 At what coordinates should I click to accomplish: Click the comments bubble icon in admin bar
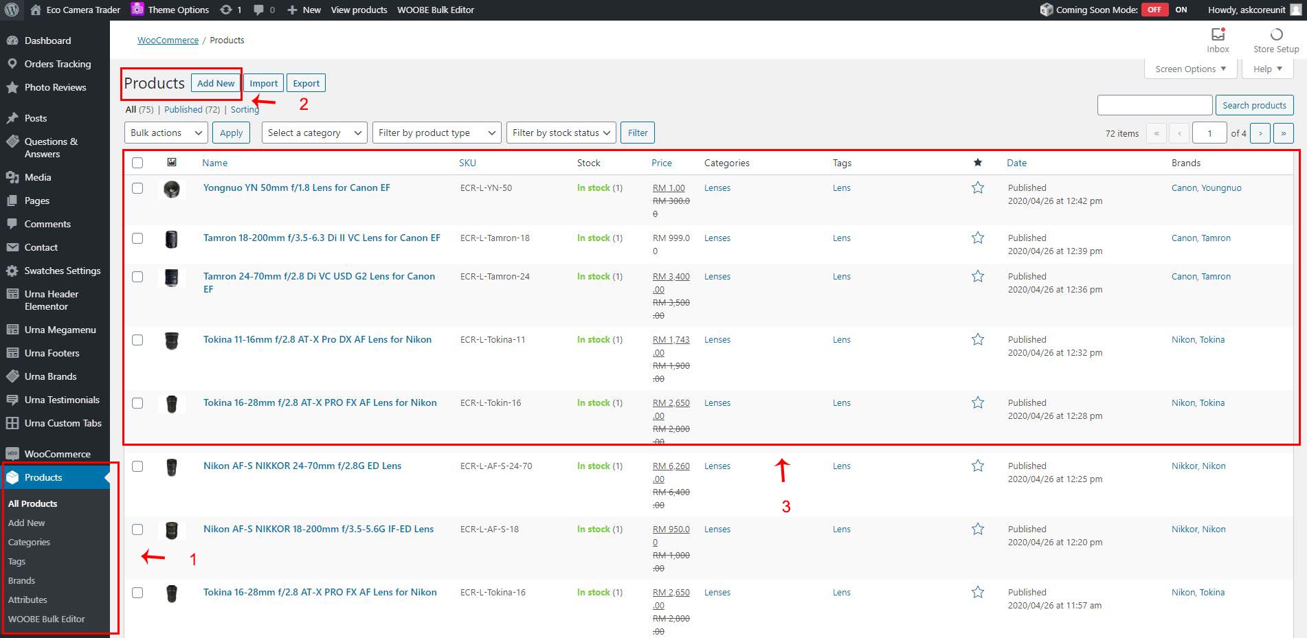259,10
